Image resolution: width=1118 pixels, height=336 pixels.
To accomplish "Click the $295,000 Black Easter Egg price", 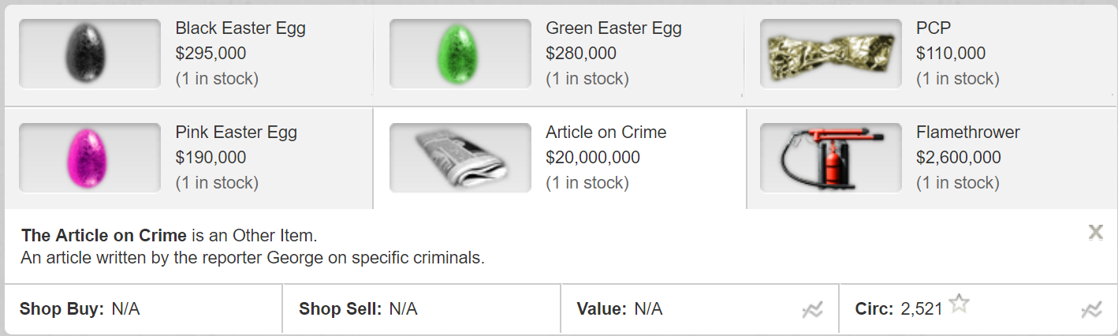I will click(211, 54).
